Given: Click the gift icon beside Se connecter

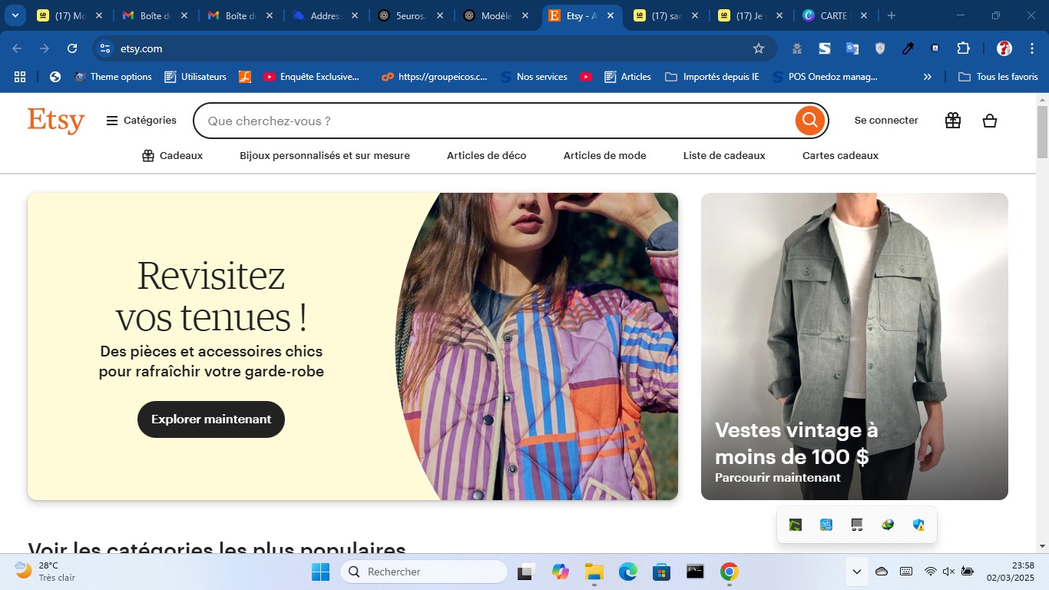Looking at the screenshot, I should click(953, 121).
